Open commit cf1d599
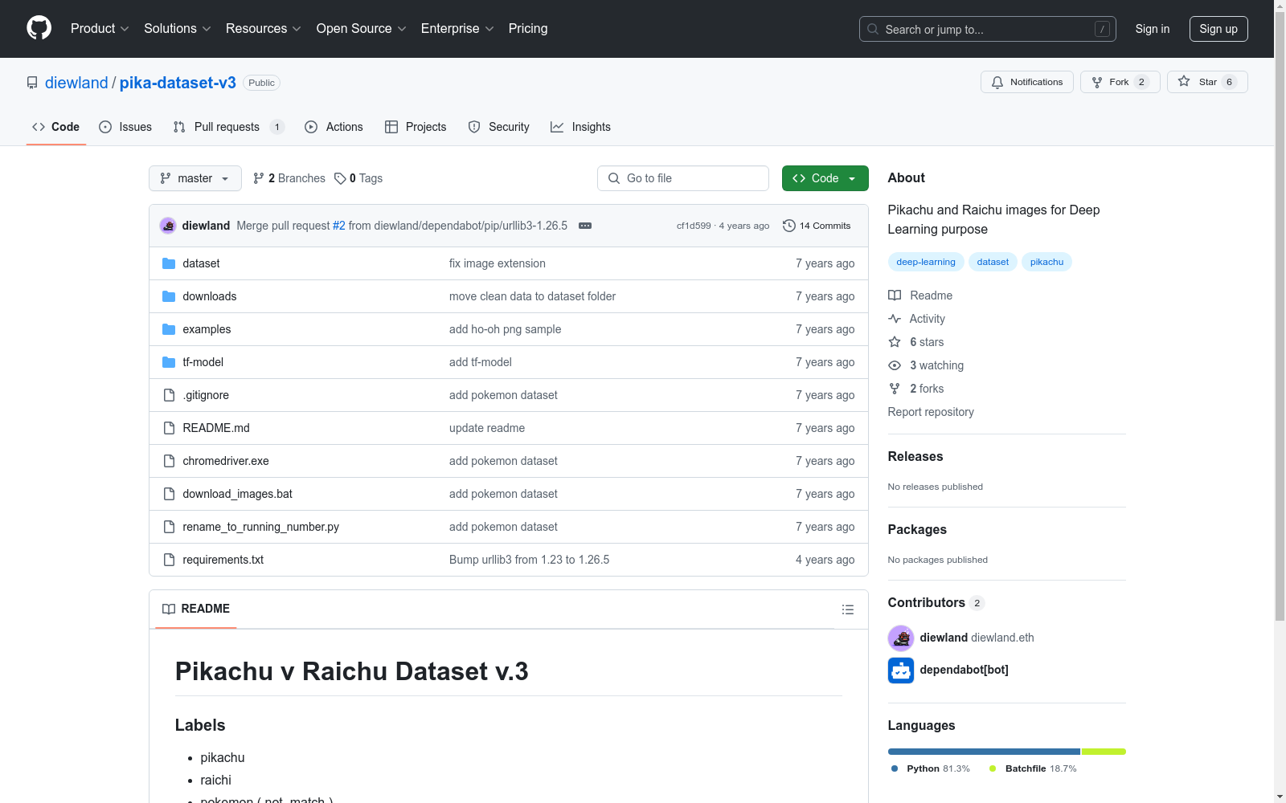This screenshot has width=1286, height=803. [694, 226]
